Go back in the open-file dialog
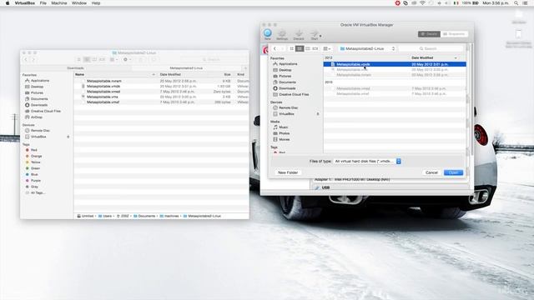This screenshot has height=300, width=534. click(275, 48)
